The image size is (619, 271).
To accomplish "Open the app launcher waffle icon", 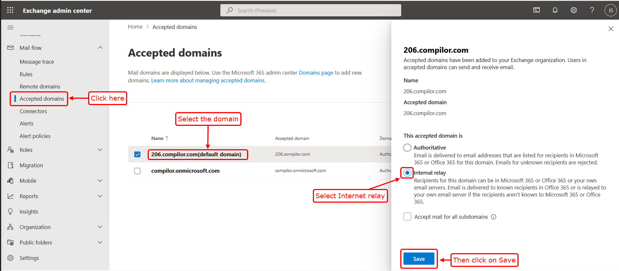I will tap(10, 10).
